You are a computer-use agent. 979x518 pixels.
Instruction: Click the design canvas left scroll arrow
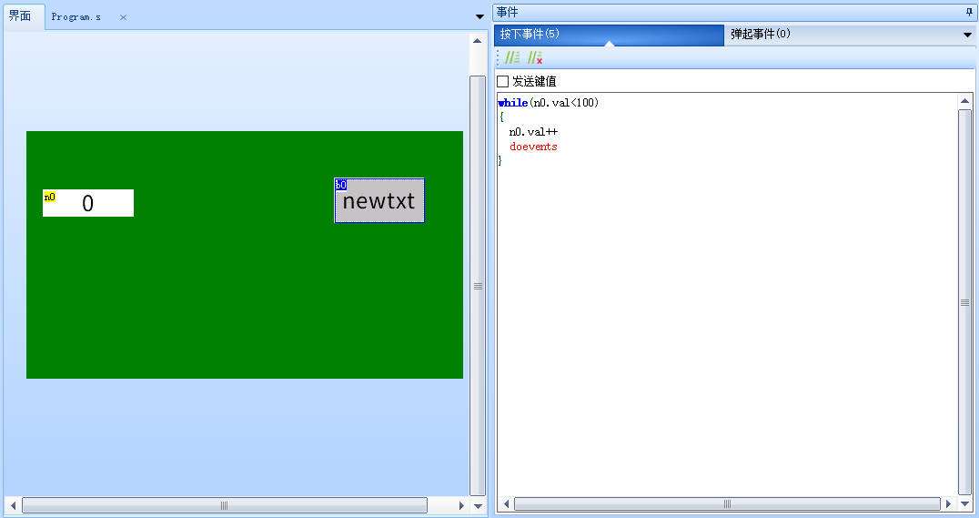coord(12,505)
